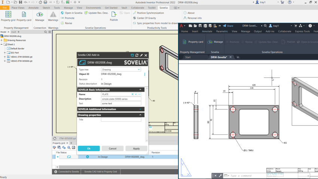Open the Warnings panel button
This screenshot has height=179, width=318.
point(53,16)
